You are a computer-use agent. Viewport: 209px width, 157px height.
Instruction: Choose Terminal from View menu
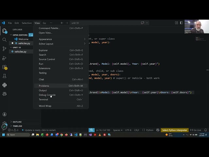[61, 99]
